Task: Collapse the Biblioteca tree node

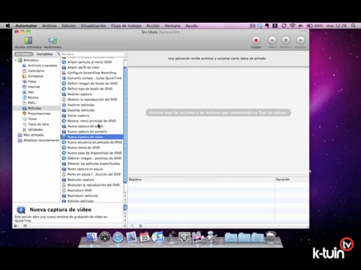Action: 16,60
